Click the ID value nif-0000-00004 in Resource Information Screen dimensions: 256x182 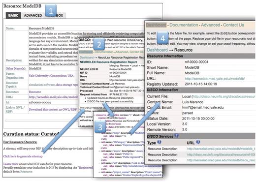pos(196,62)
